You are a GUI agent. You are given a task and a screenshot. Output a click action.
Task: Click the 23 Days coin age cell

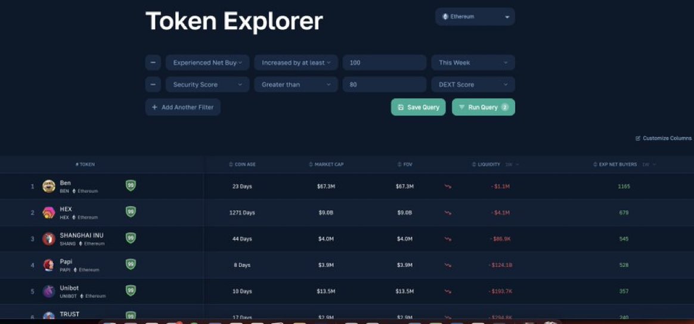point(242,186)
